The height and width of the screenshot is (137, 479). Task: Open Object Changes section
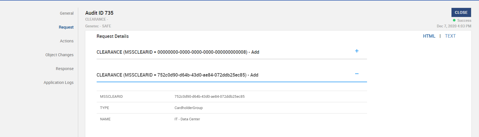tap(60, 55)
